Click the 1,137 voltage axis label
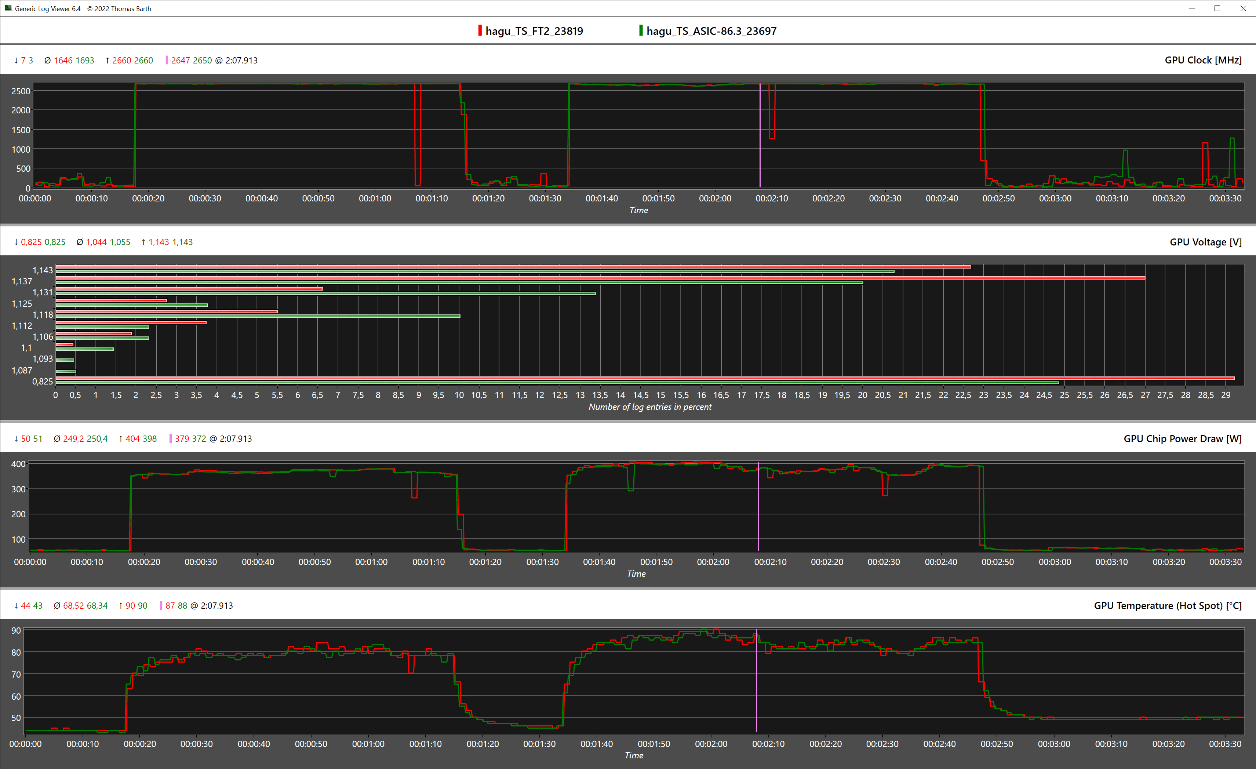Image resolution: width=1256 pixels, height=769 pixels. (22, 281)
